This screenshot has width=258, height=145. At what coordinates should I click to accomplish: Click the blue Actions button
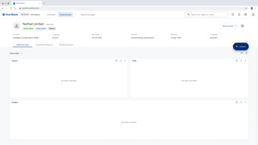tap(241, 47)
